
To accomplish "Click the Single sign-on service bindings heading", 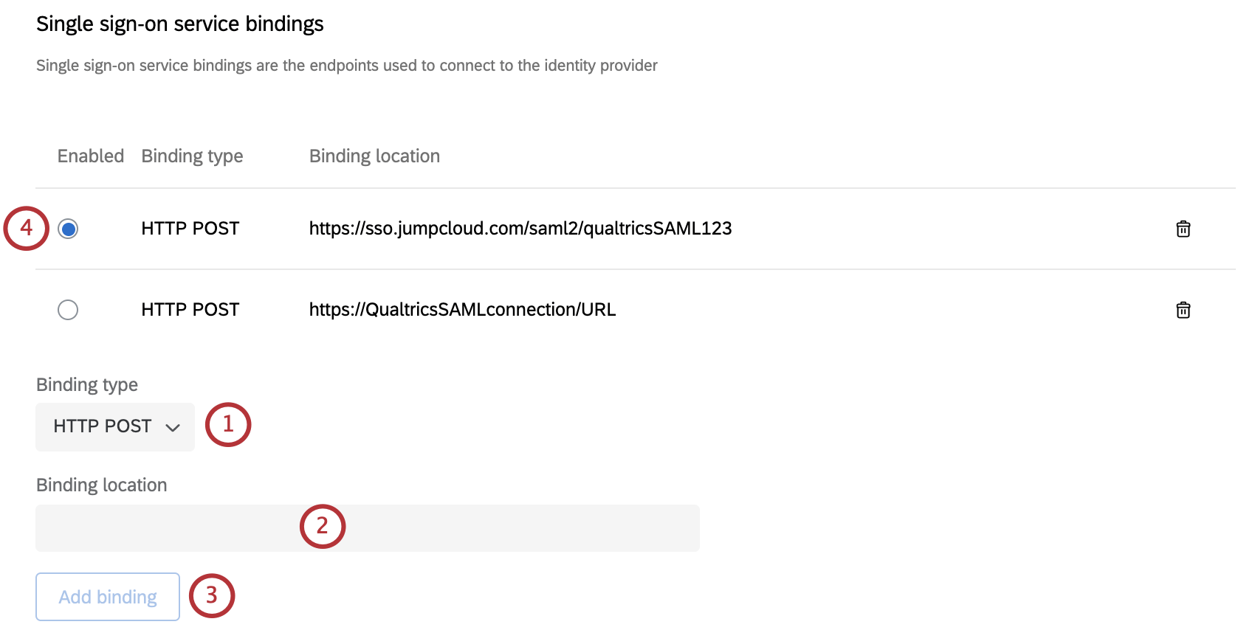I will pos(179,23).
